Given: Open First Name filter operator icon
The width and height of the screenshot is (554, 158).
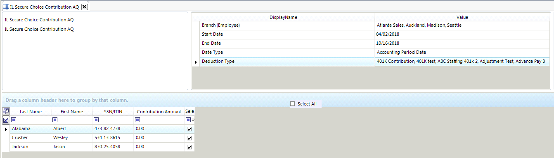Looking at the screenshot, I should [55, 120].
